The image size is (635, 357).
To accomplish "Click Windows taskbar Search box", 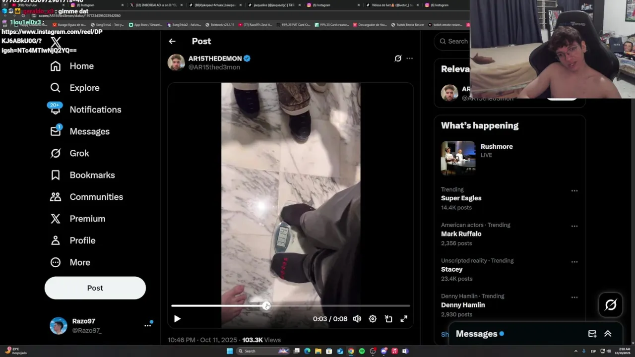I will pos(264,351).
